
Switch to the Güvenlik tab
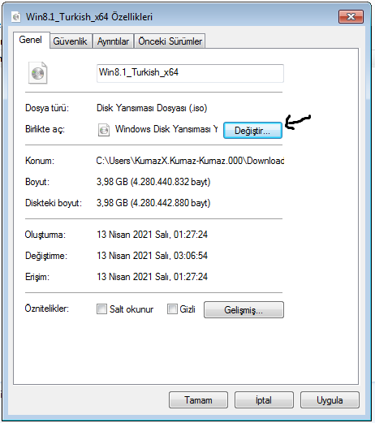click(x=70, y=41)
